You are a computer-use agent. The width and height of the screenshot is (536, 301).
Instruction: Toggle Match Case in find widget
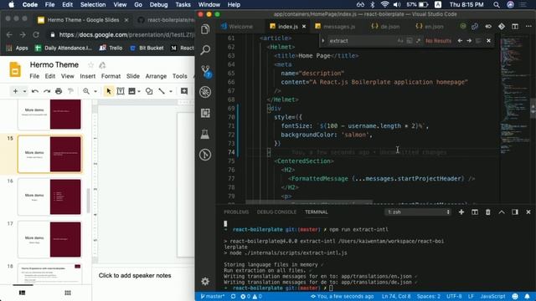click(x=400, y=41)
